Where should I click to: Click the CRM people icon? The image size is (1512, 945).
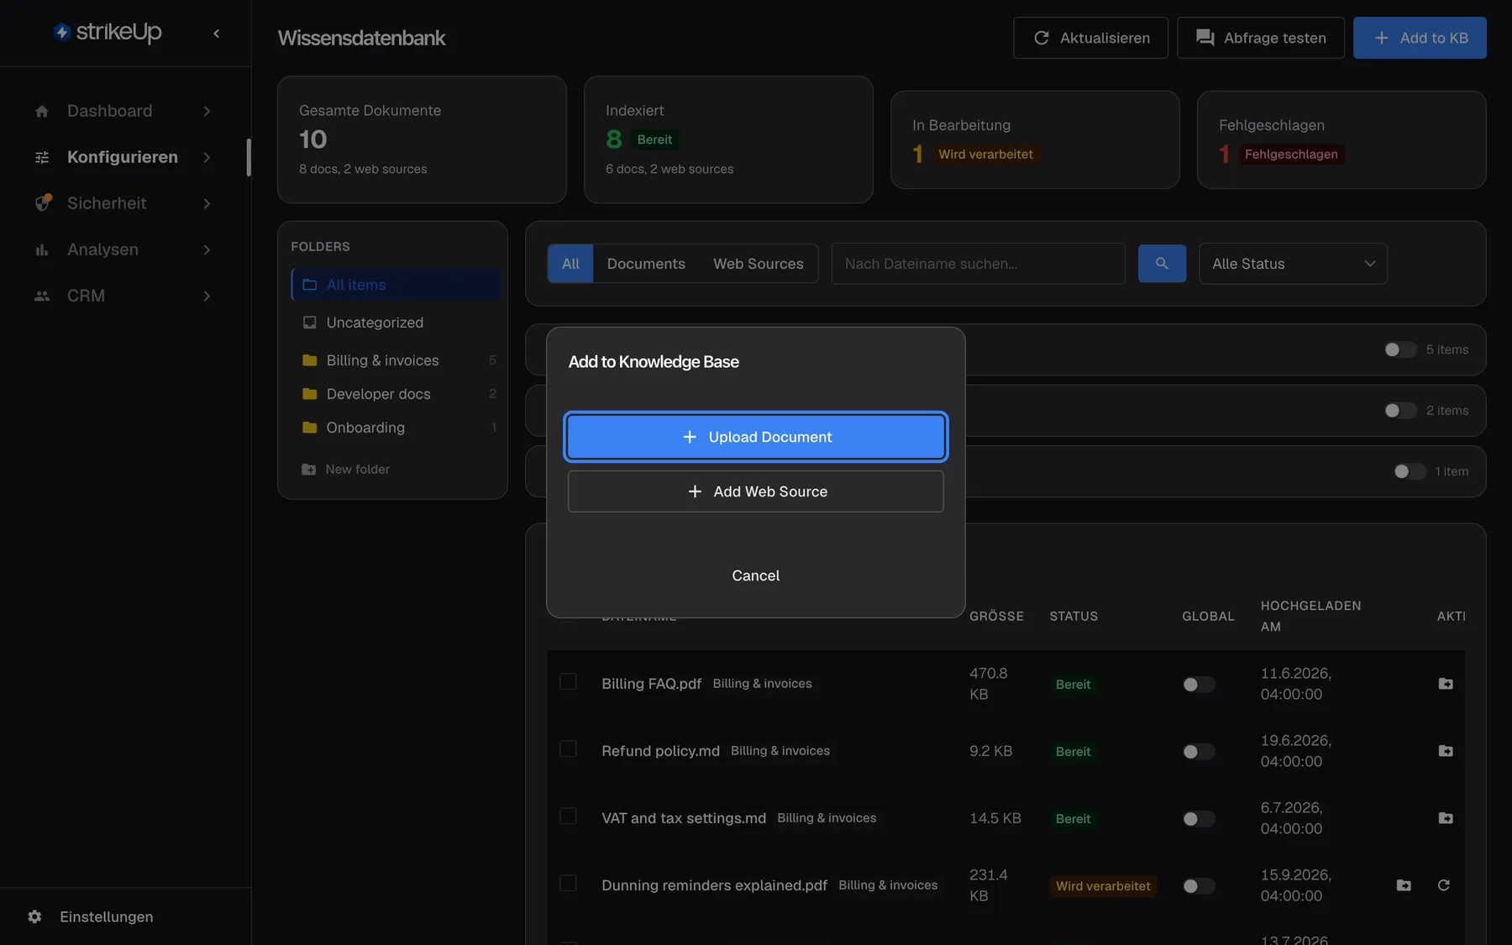tap(42, 296)
